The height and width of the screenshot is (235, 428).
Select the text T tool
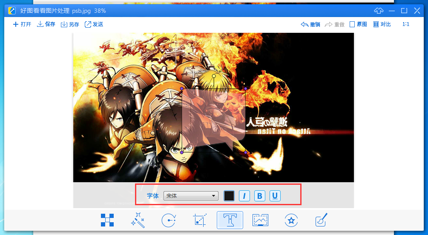tap(230, 220)
